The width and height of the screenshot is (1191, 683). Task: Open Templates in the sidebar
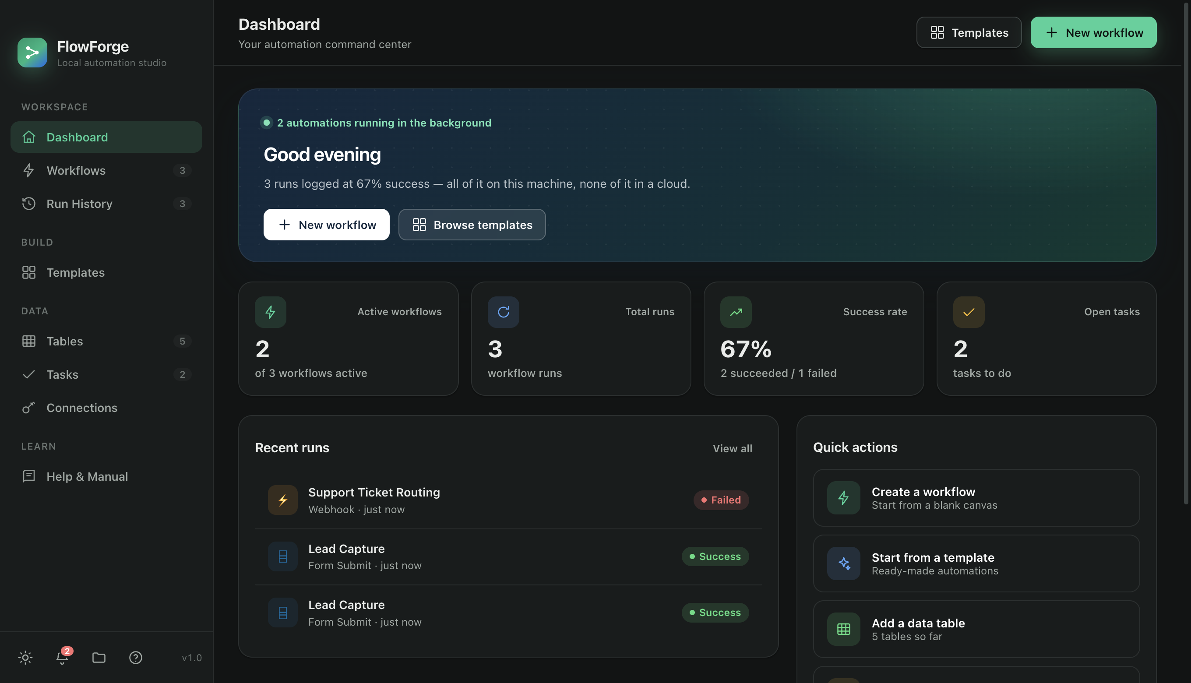pos(106,272)
